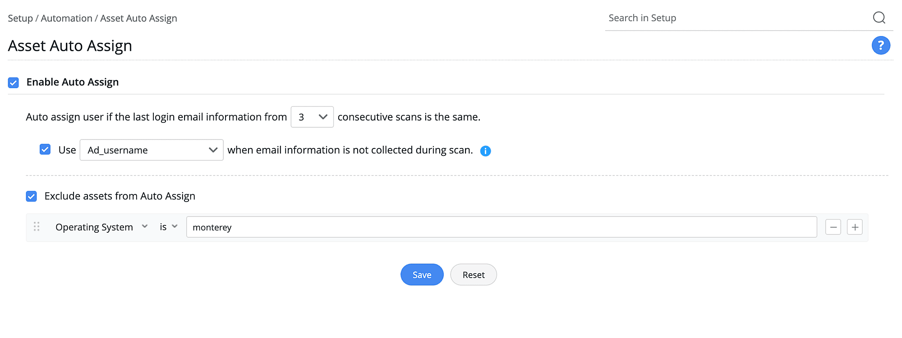This screenshot has height=338, width=902.
Task: Disable the Enable Auto Assign checkbox
Action: point(14,83)
